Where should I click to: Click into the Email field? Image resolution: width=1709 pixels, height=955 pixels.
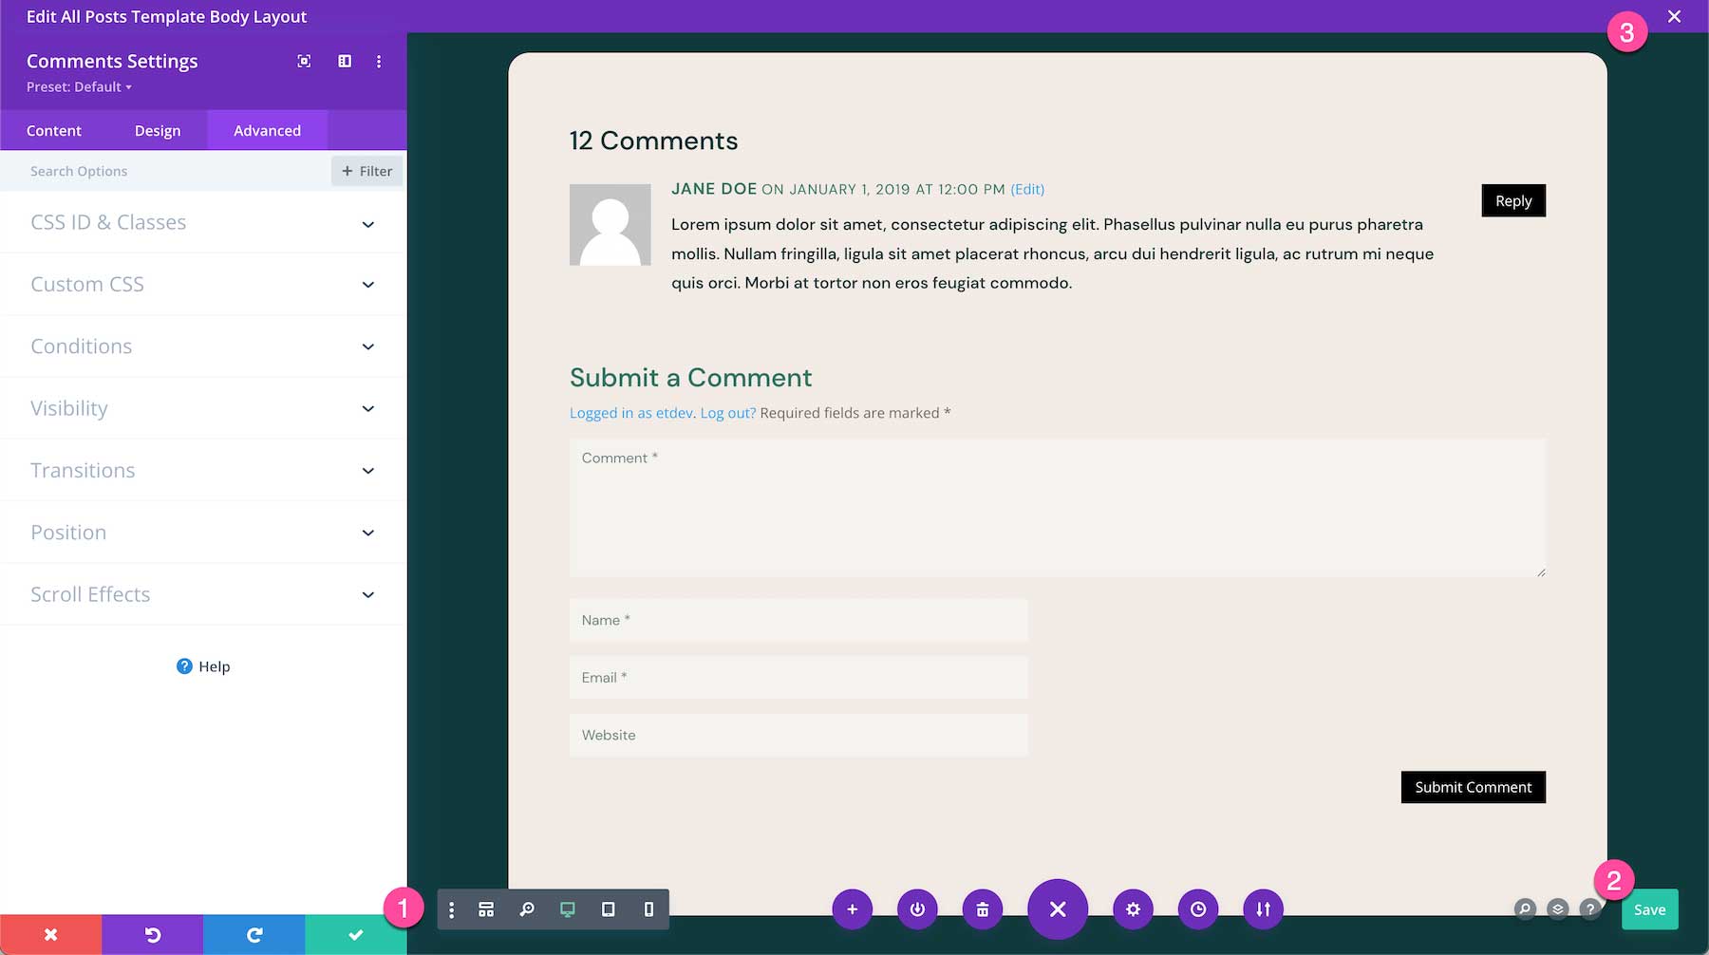pos(798,678)
